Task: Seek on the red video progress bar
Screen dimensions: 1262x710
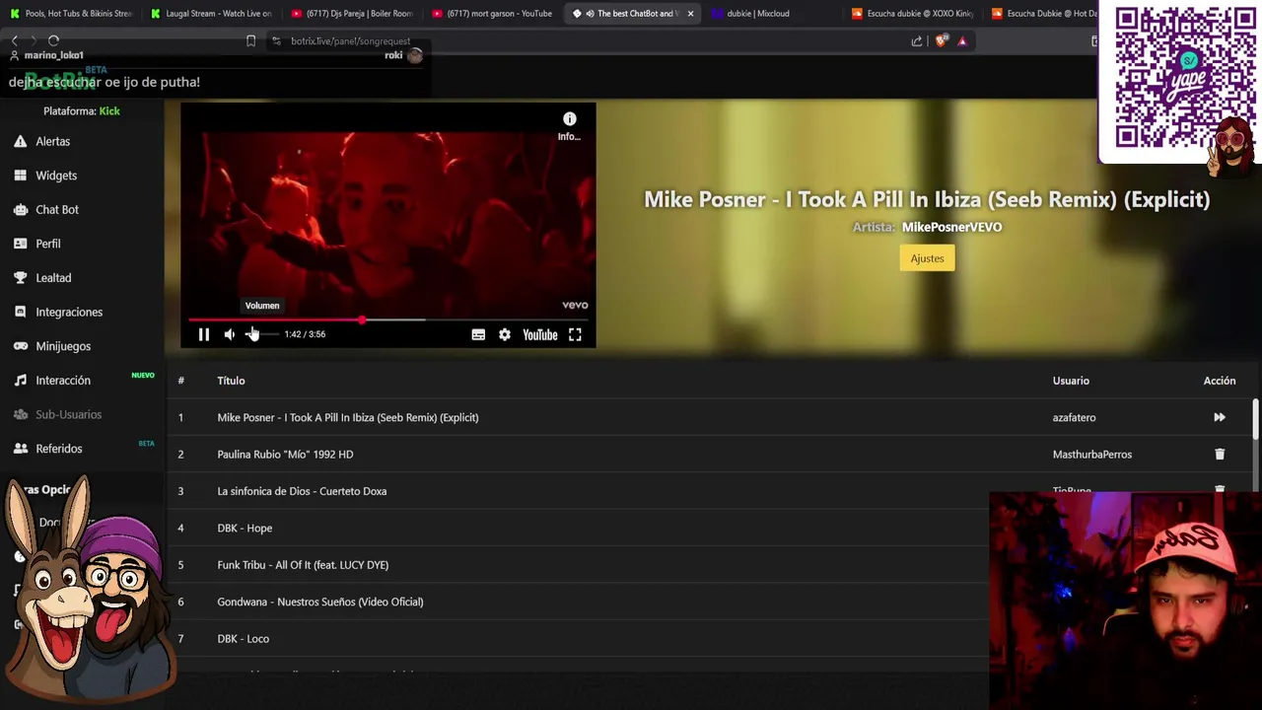Action: point(388,319)
